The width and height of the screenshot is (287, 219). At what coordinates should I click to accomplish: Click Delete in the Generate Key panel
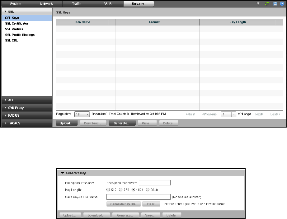pyautogui.click(x=172, y=215)
